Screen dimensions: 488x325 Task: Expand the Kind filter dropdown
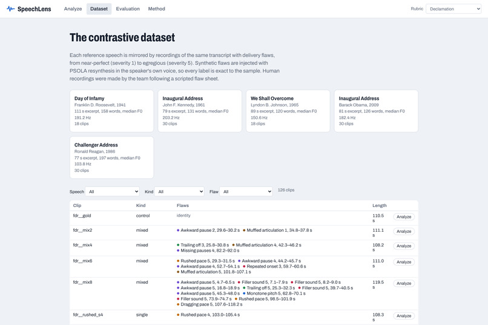click(x=179, y=192)
